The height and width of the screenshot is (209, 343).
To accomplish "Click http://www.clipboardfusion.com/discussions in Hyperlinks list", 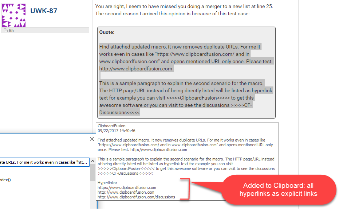I will [136, 197].
